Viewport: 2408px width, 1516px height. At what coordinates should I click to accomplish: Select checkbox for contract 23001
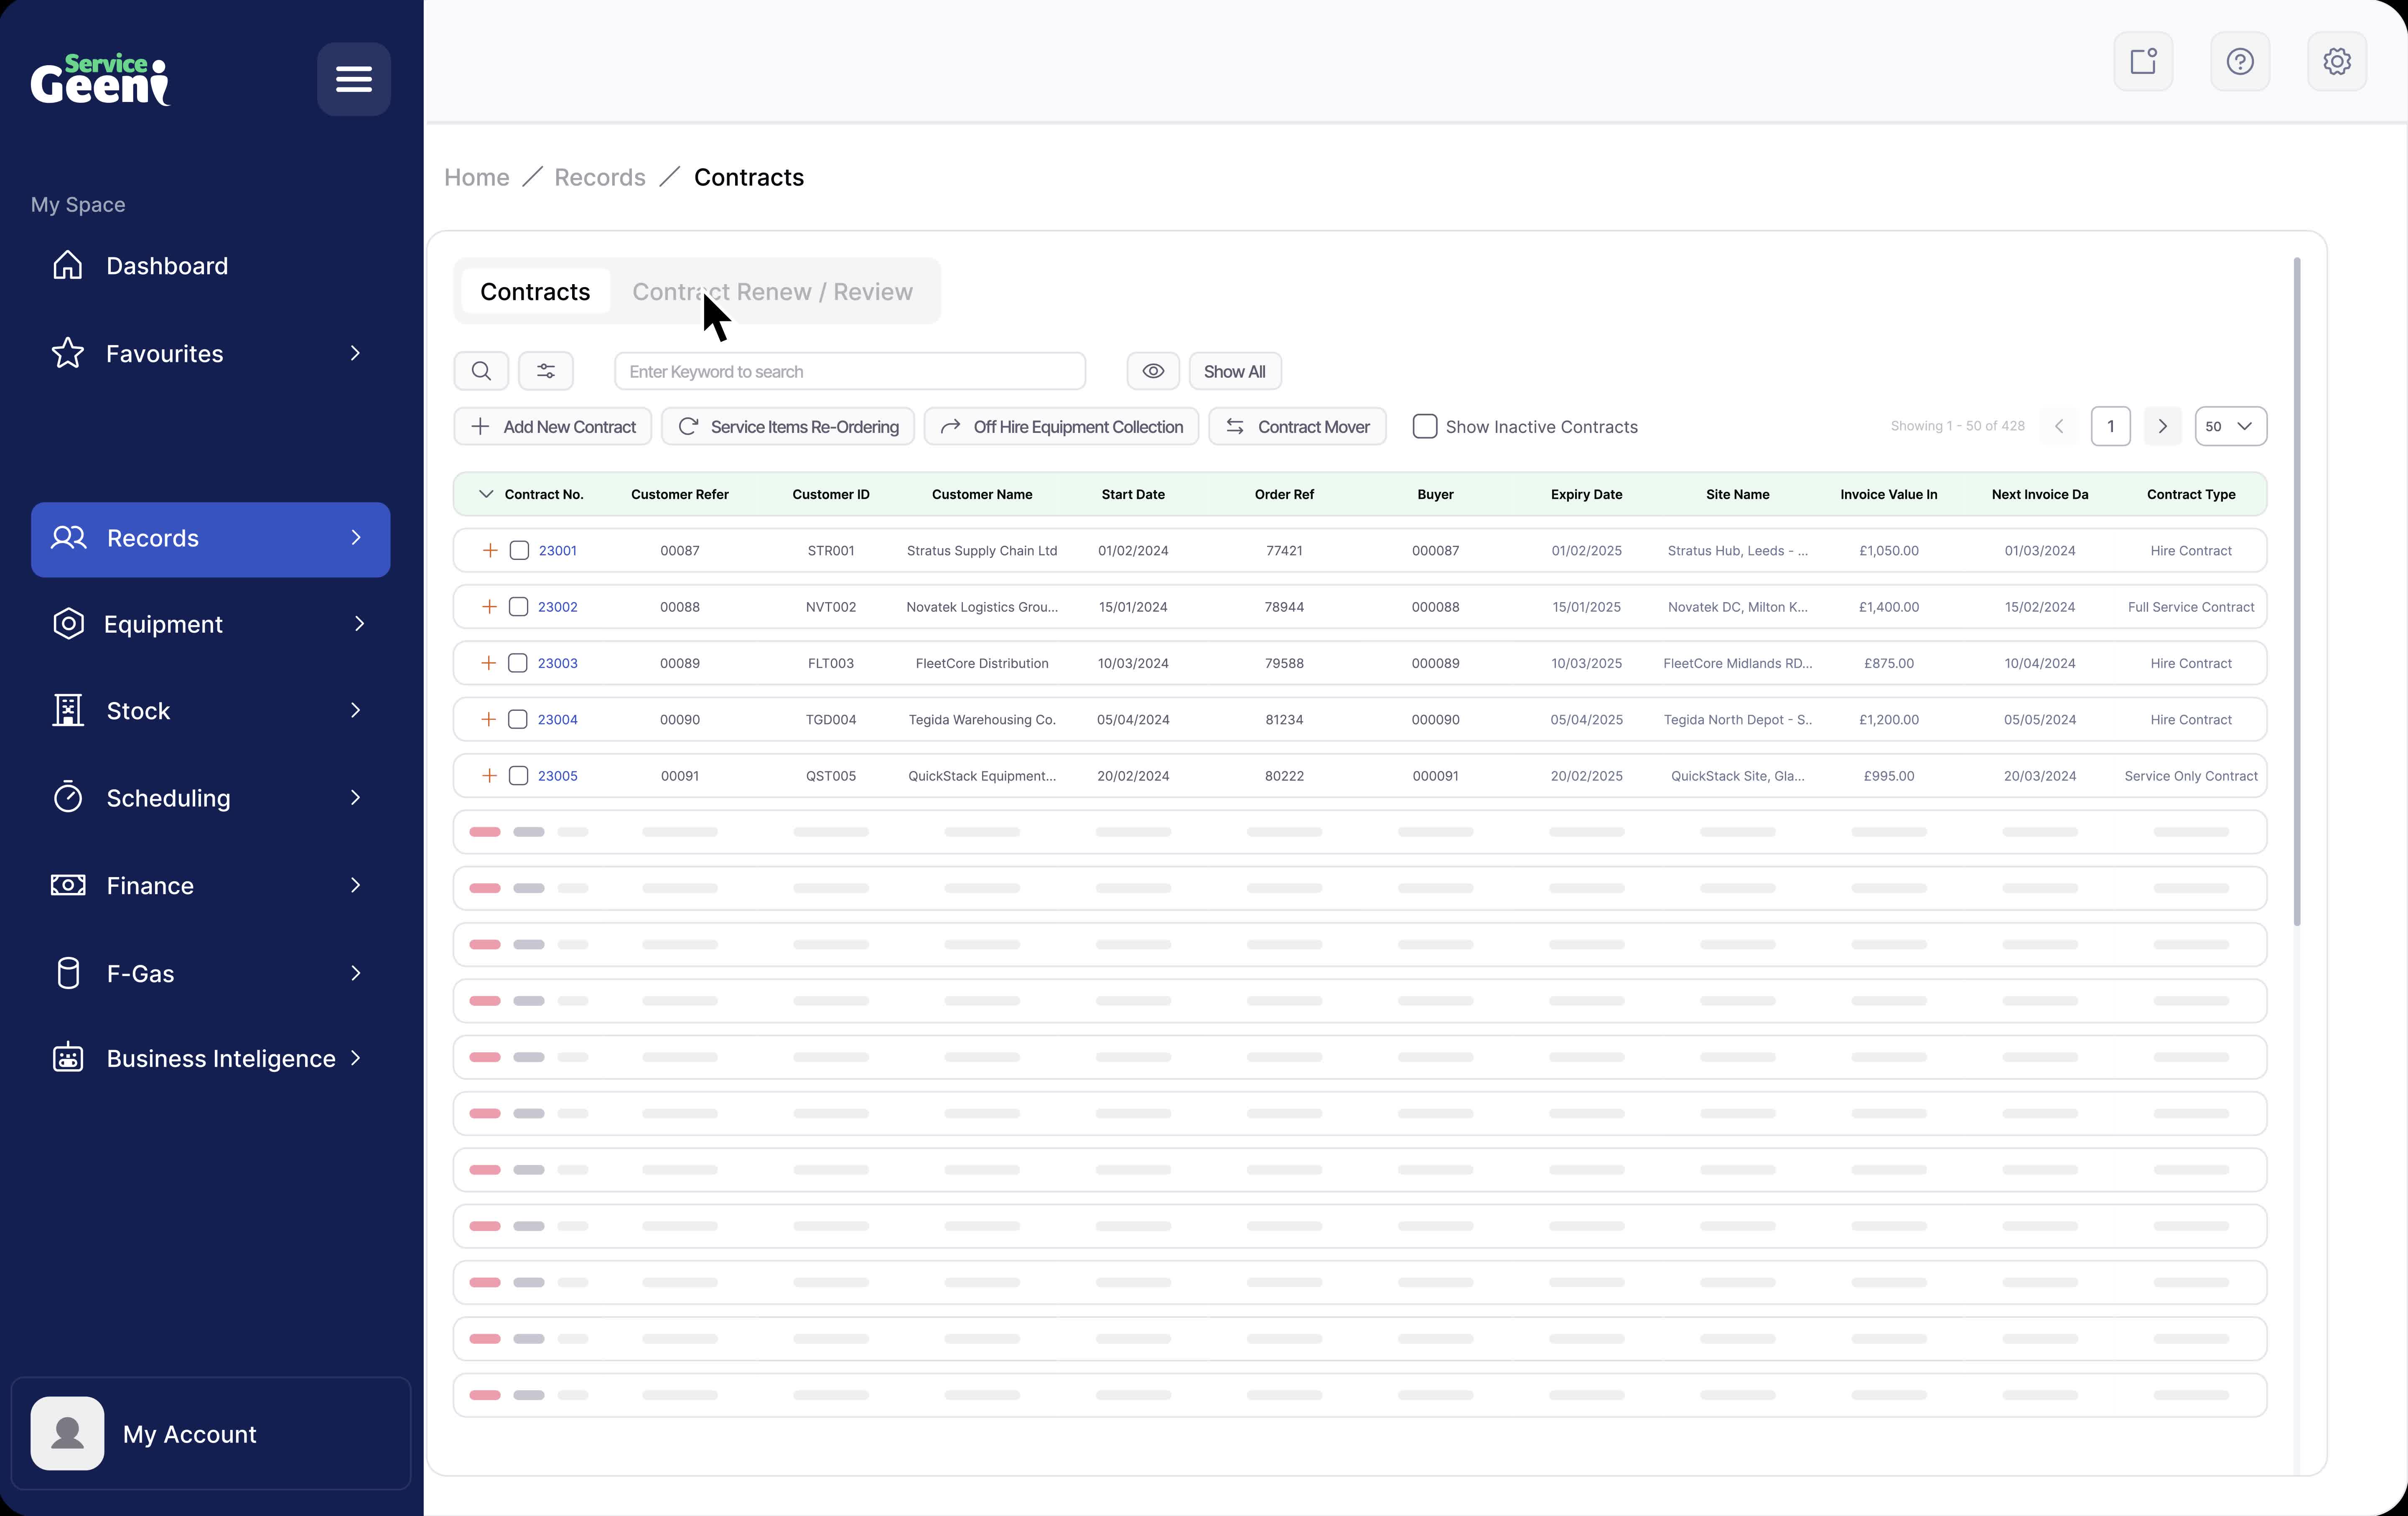click(519, 550)
